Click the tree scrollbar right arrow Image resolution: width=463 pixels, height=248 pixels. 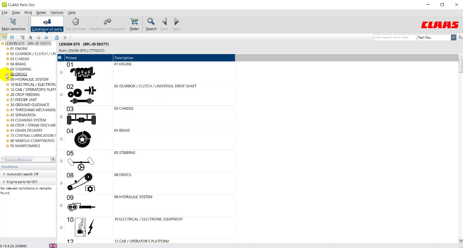coord(53,159)
